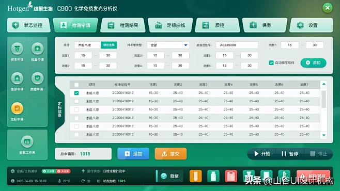Click the 标准品批号 field AS235000
340x191 pixels.
click(x=237, y=45)
